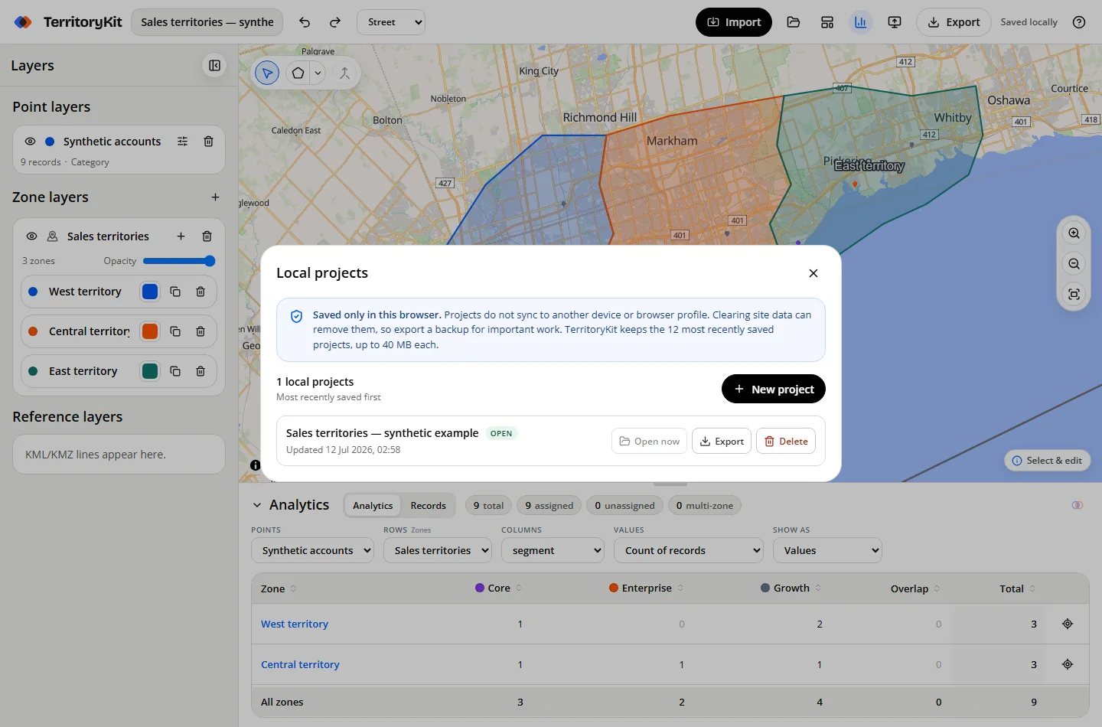This screenshot has width=1102, height=727.
Task: Export the Sales territories project
Action: click(x=722, y=441)
